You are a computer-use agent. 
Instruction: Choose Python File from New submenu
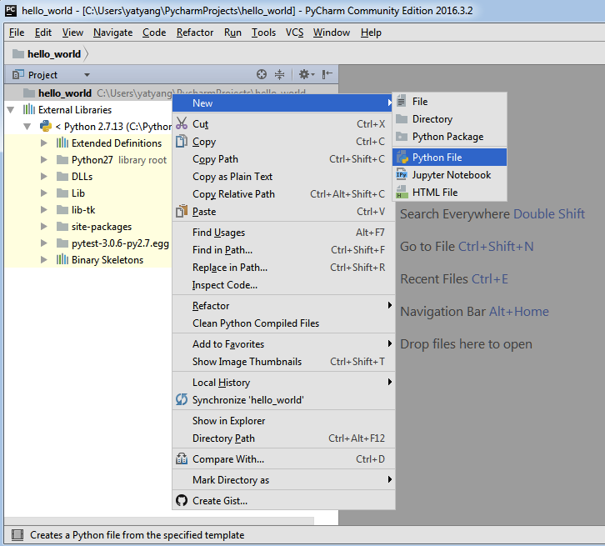coord(449,157)
